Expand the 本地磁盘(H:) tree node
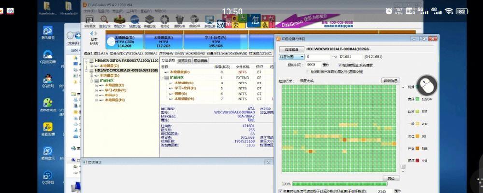 97,100
